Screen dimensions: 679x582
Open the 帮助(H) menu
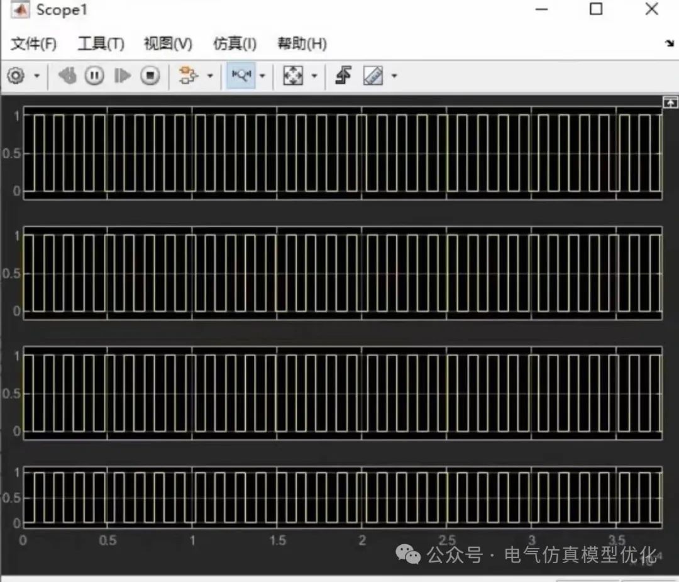point(302,44)
